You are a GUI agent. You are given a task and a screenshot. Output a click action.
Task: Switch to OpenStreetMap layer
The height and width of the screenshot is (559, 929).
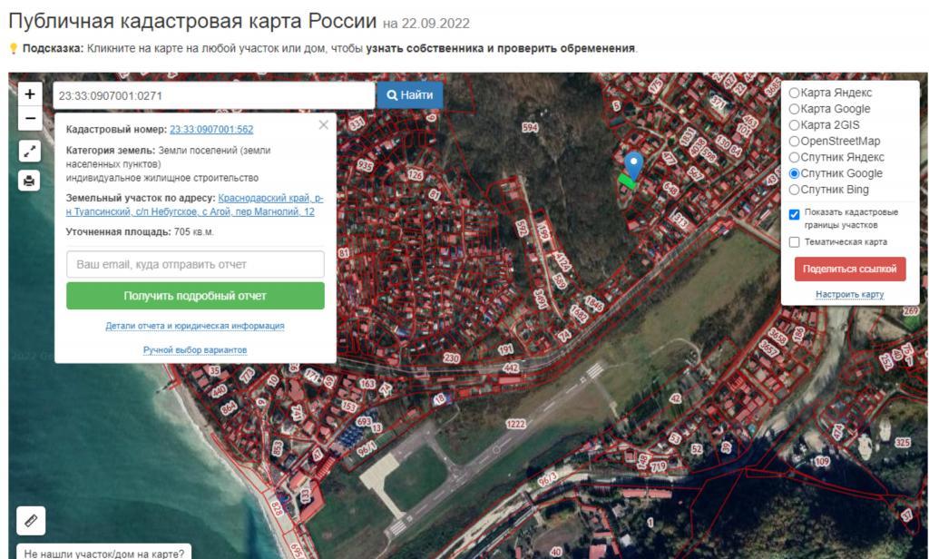[x=795, y=142]
